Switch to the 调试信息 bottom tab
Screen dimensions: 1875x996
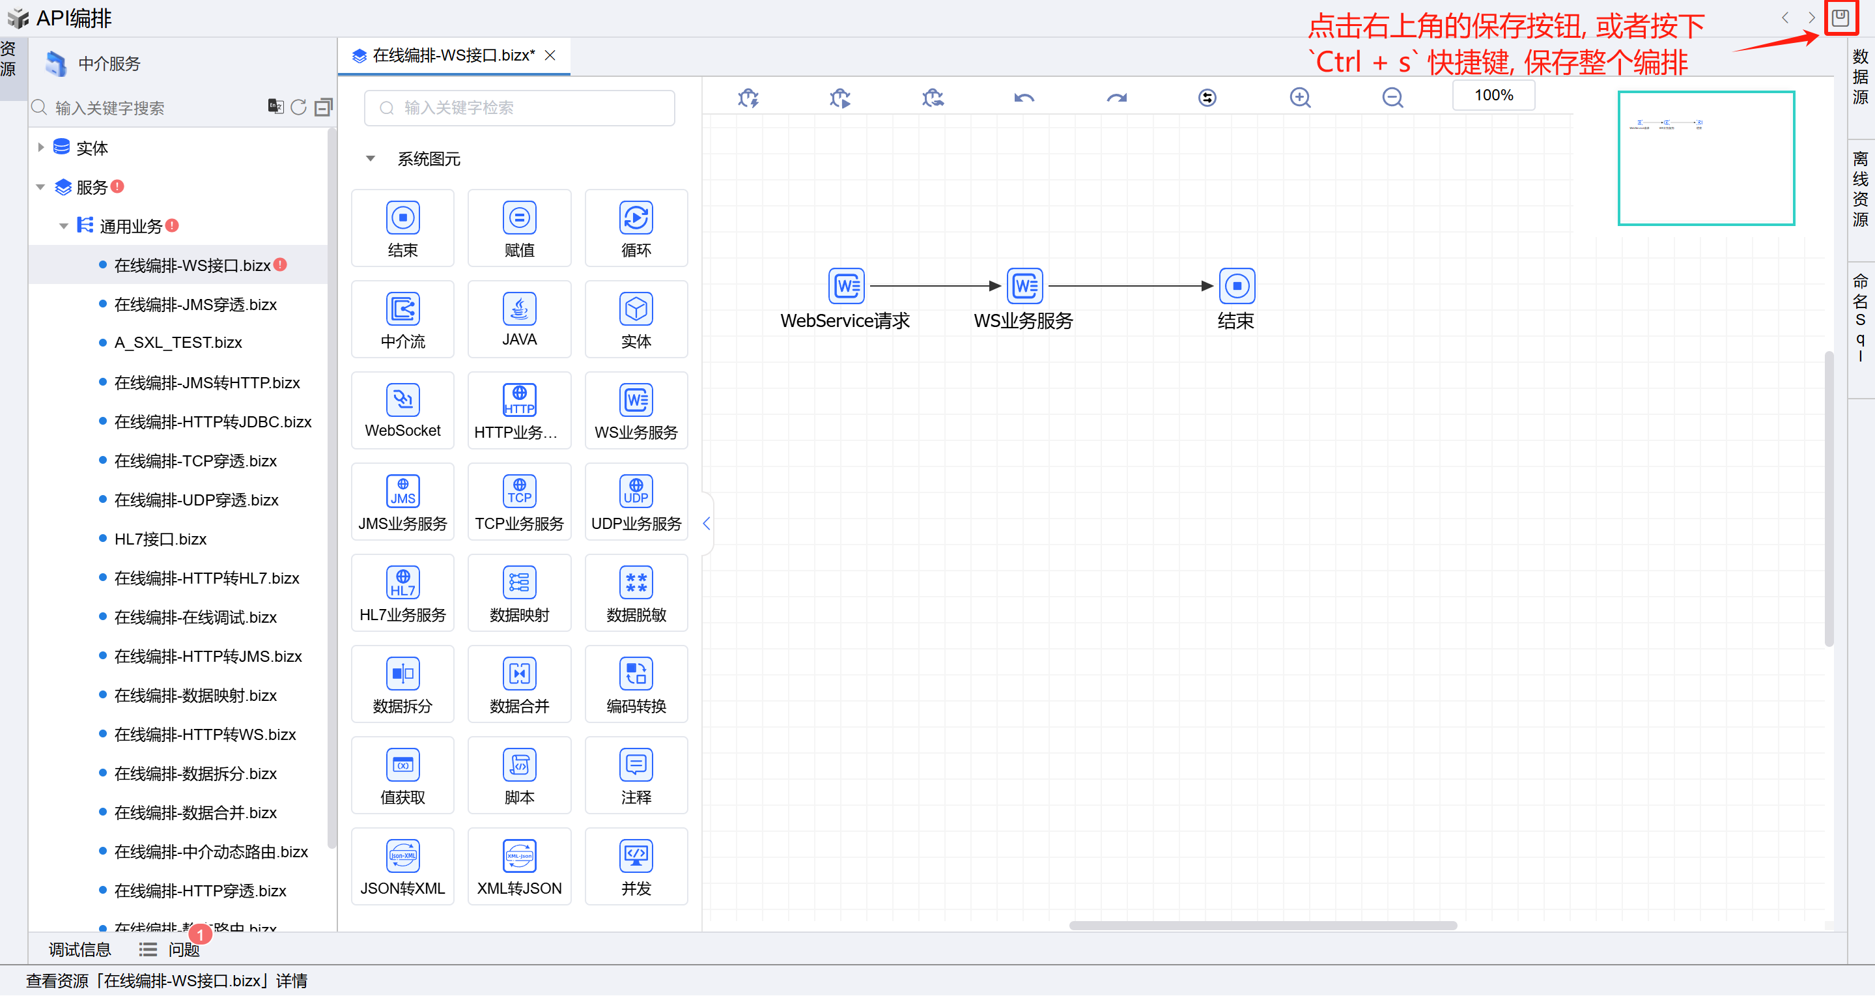[79, 949]
